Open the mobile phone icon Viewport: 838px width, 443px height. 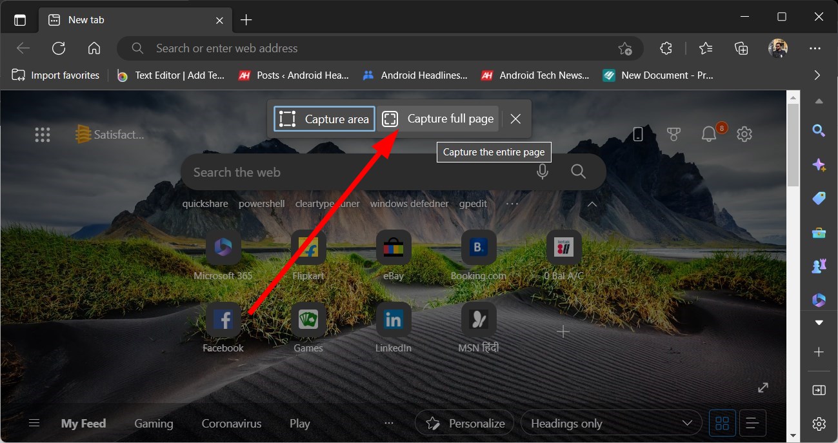[x=638, y=134]
